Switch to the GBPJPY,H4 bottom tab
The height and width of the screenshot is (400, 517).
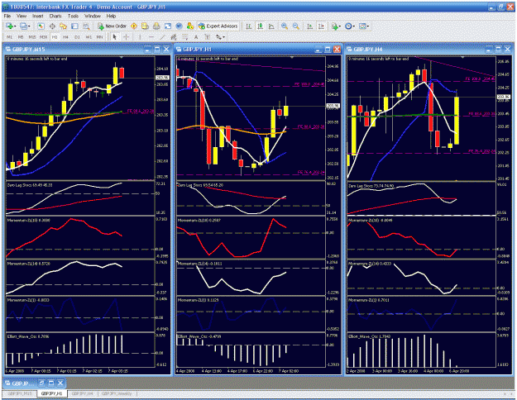83,393
